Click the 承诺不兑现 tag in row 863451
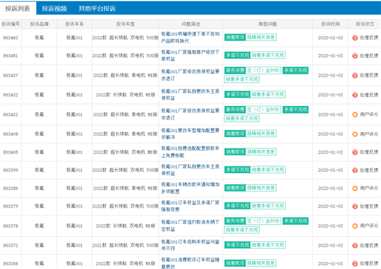The width and height of the screenshot is (381, 269). click(x=237, y=55)
